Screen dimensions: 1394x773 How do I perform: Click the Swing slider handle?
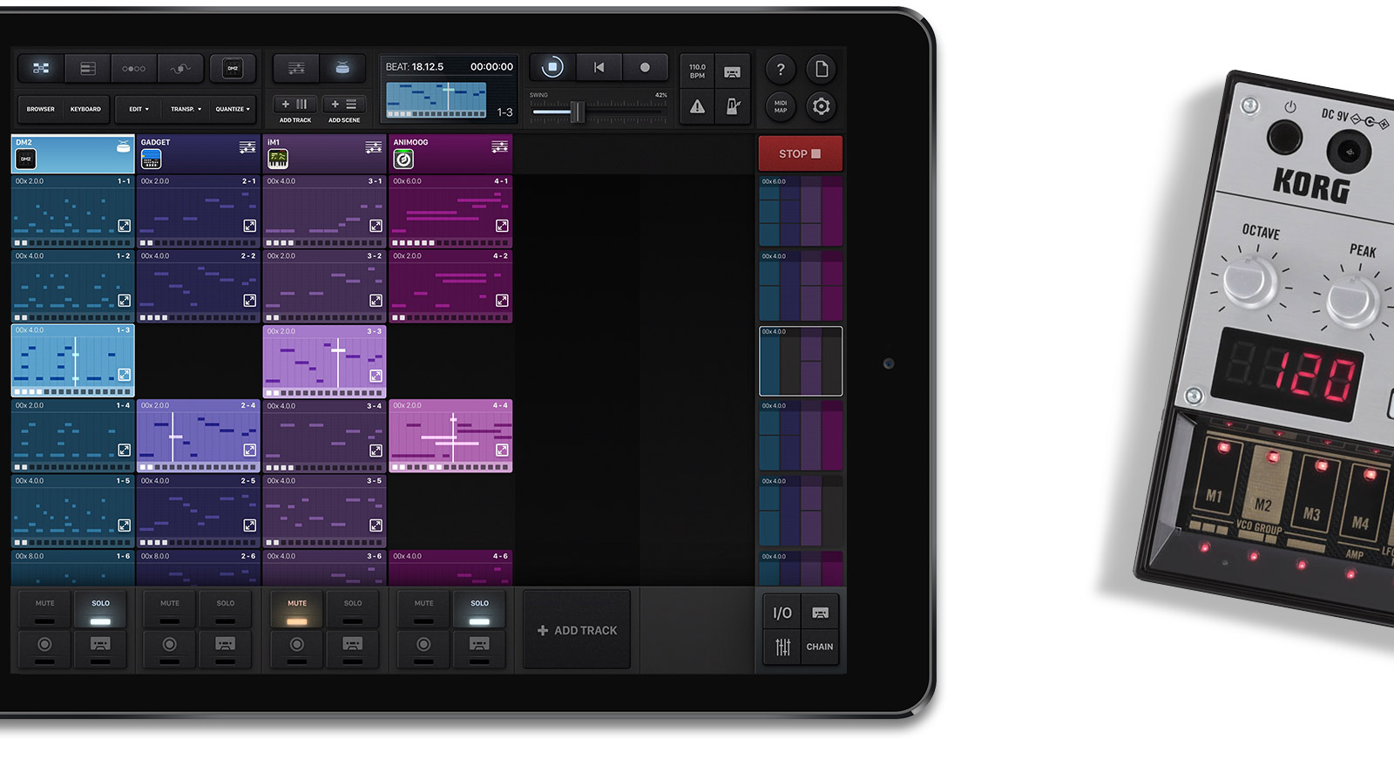575,112
